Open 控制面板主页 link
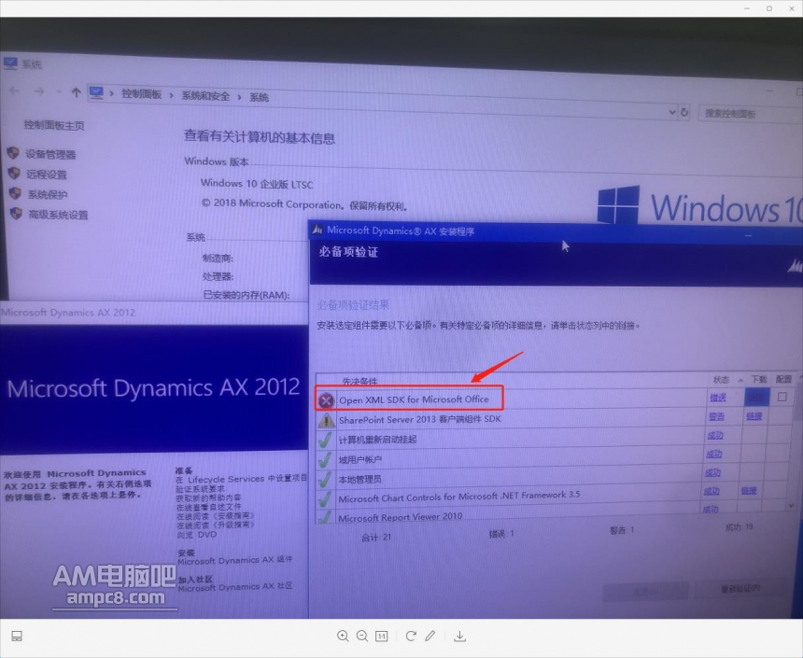This screenshot has width=803, height=658. [54, 125]
